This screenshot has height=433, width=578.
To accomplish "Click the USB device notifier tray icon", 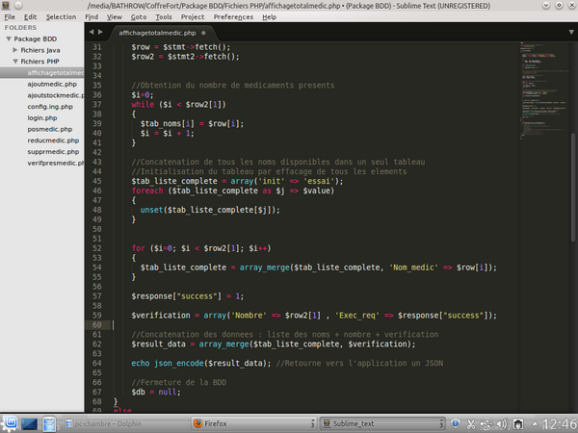I will click(x=488, y=422).
